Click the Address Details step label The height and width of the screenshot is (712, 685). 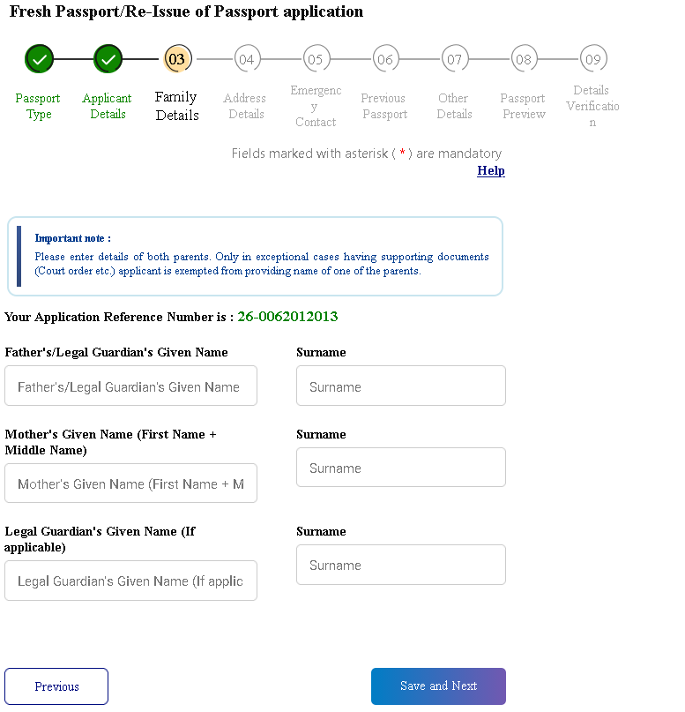click(x=245, y=106)
